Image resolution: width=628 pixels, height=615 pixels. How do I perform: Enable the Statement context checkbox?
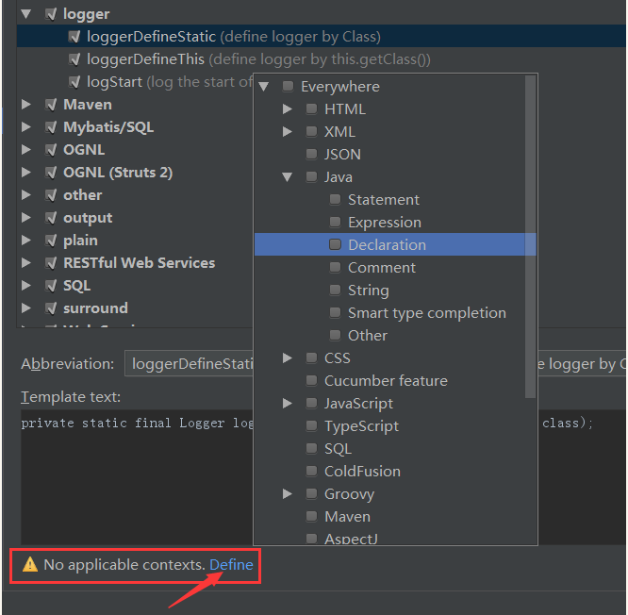(x=336, y=199)
